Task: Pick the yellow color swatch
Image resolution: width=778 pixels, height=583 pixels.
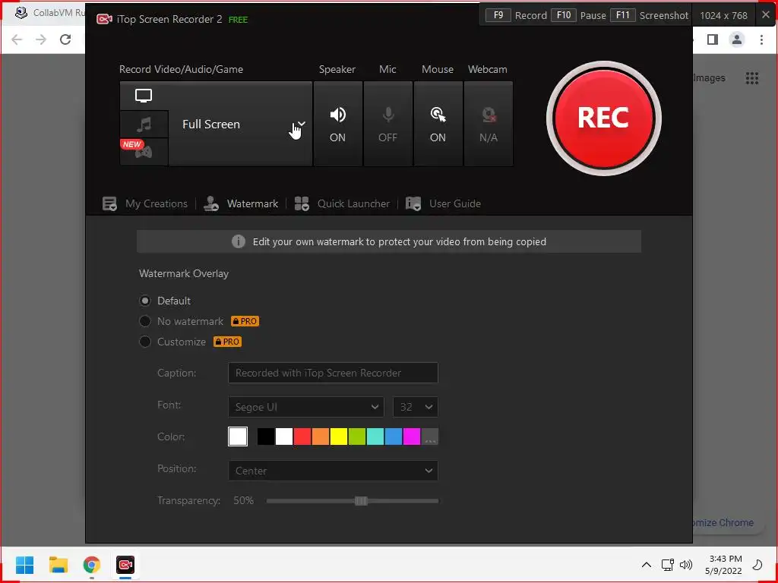Action: [339, 436]
